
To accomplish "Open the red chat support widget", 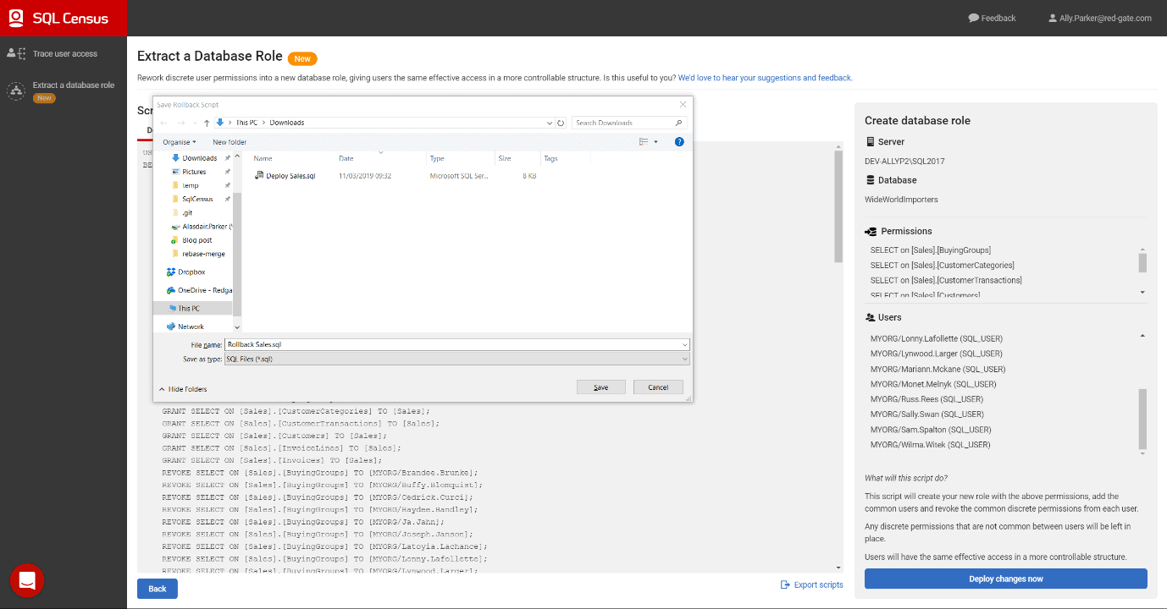I will point(27,580).
